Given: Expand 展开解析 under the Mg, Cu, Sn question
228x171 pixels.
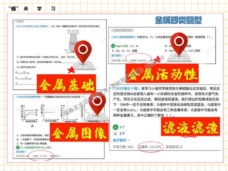Looking at the screenshot, I should (x=117, y=56).
